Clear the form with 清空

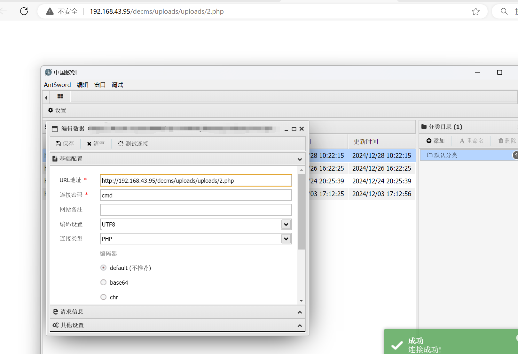96,144
